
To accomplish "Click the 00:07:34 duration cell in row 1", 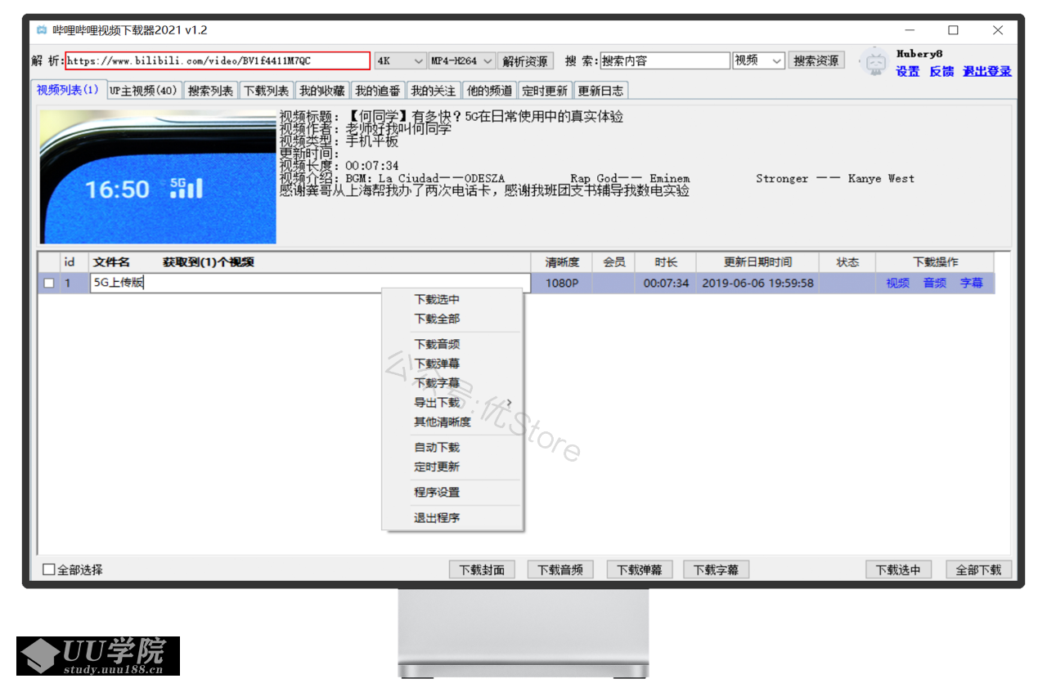I will coord(666,283).
